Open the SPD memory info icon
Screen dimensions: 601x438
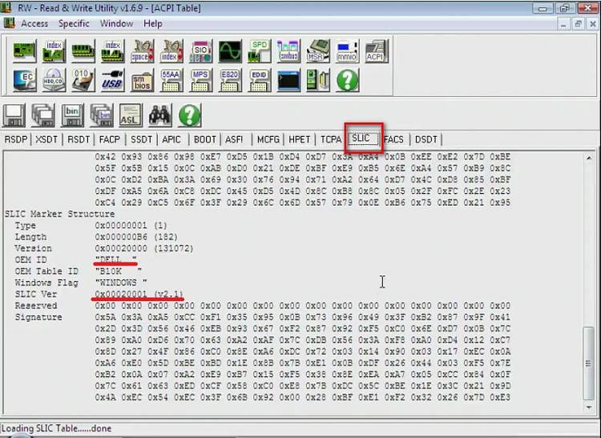[x=260, y=51]
